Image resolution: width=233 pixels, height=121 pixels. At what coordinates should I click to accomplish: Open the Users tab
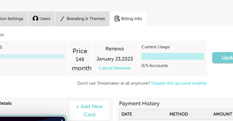point(42,19)
